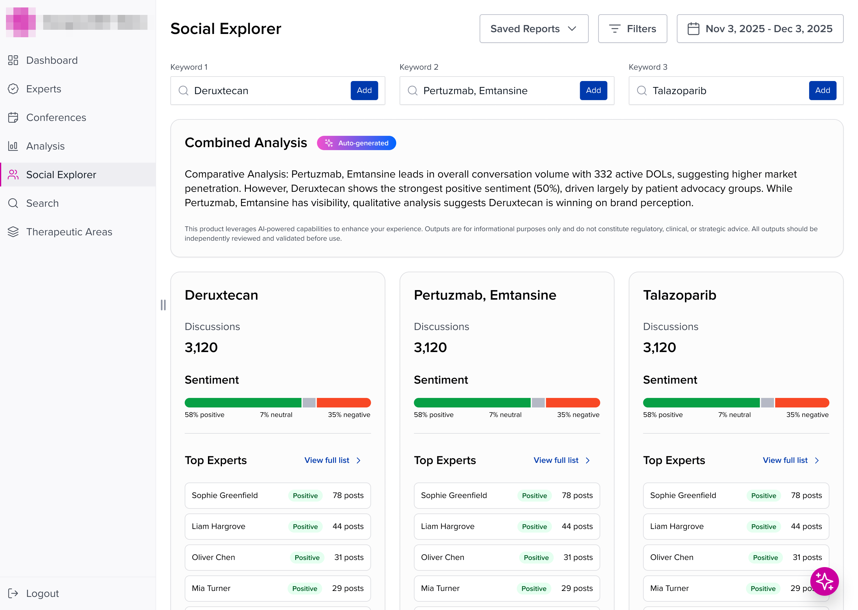Select Mia Turner row in Pertuzmab, Emtansine card
This screenshot has height=610, width=858.
click(x=507, y=588)
